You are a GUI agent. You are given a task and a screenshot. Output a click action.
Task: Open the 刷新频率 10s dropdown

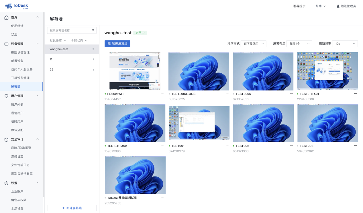pyautogui.click(x=345, y=44)
